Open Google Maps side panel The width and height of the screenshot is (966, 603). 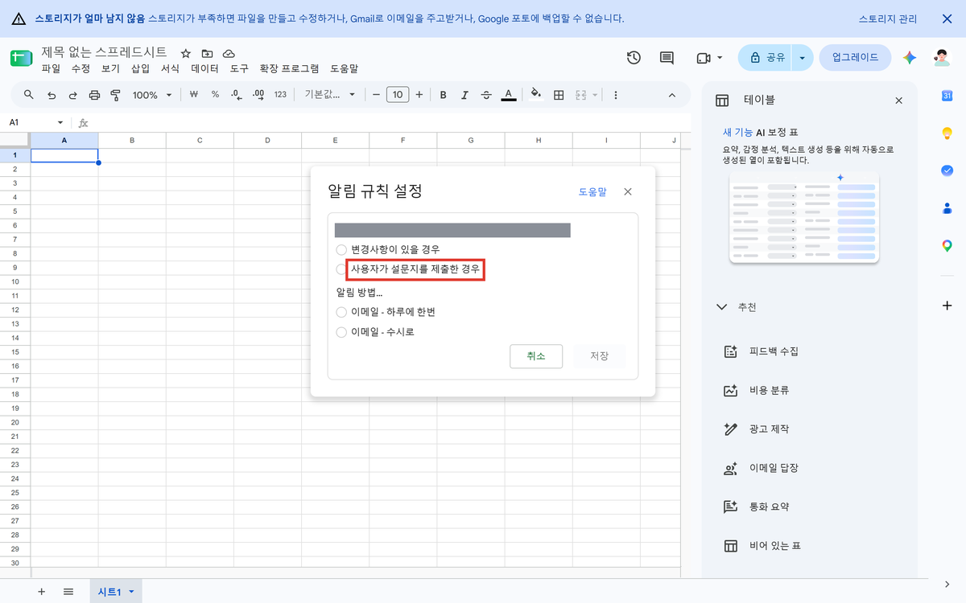947,246
